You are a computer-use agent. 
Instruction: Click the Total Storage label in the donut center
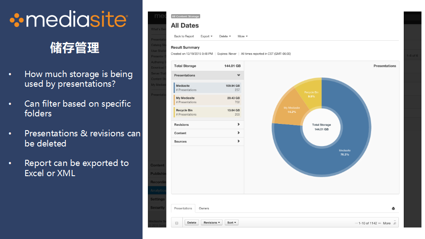321,125
